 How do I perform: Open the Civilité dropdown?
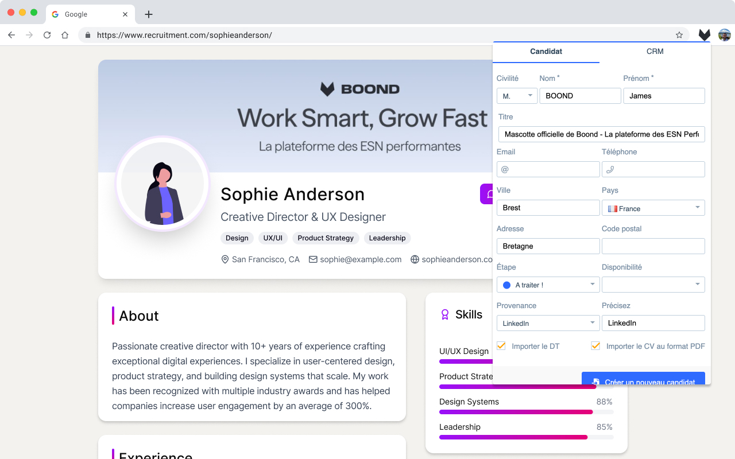517,96
